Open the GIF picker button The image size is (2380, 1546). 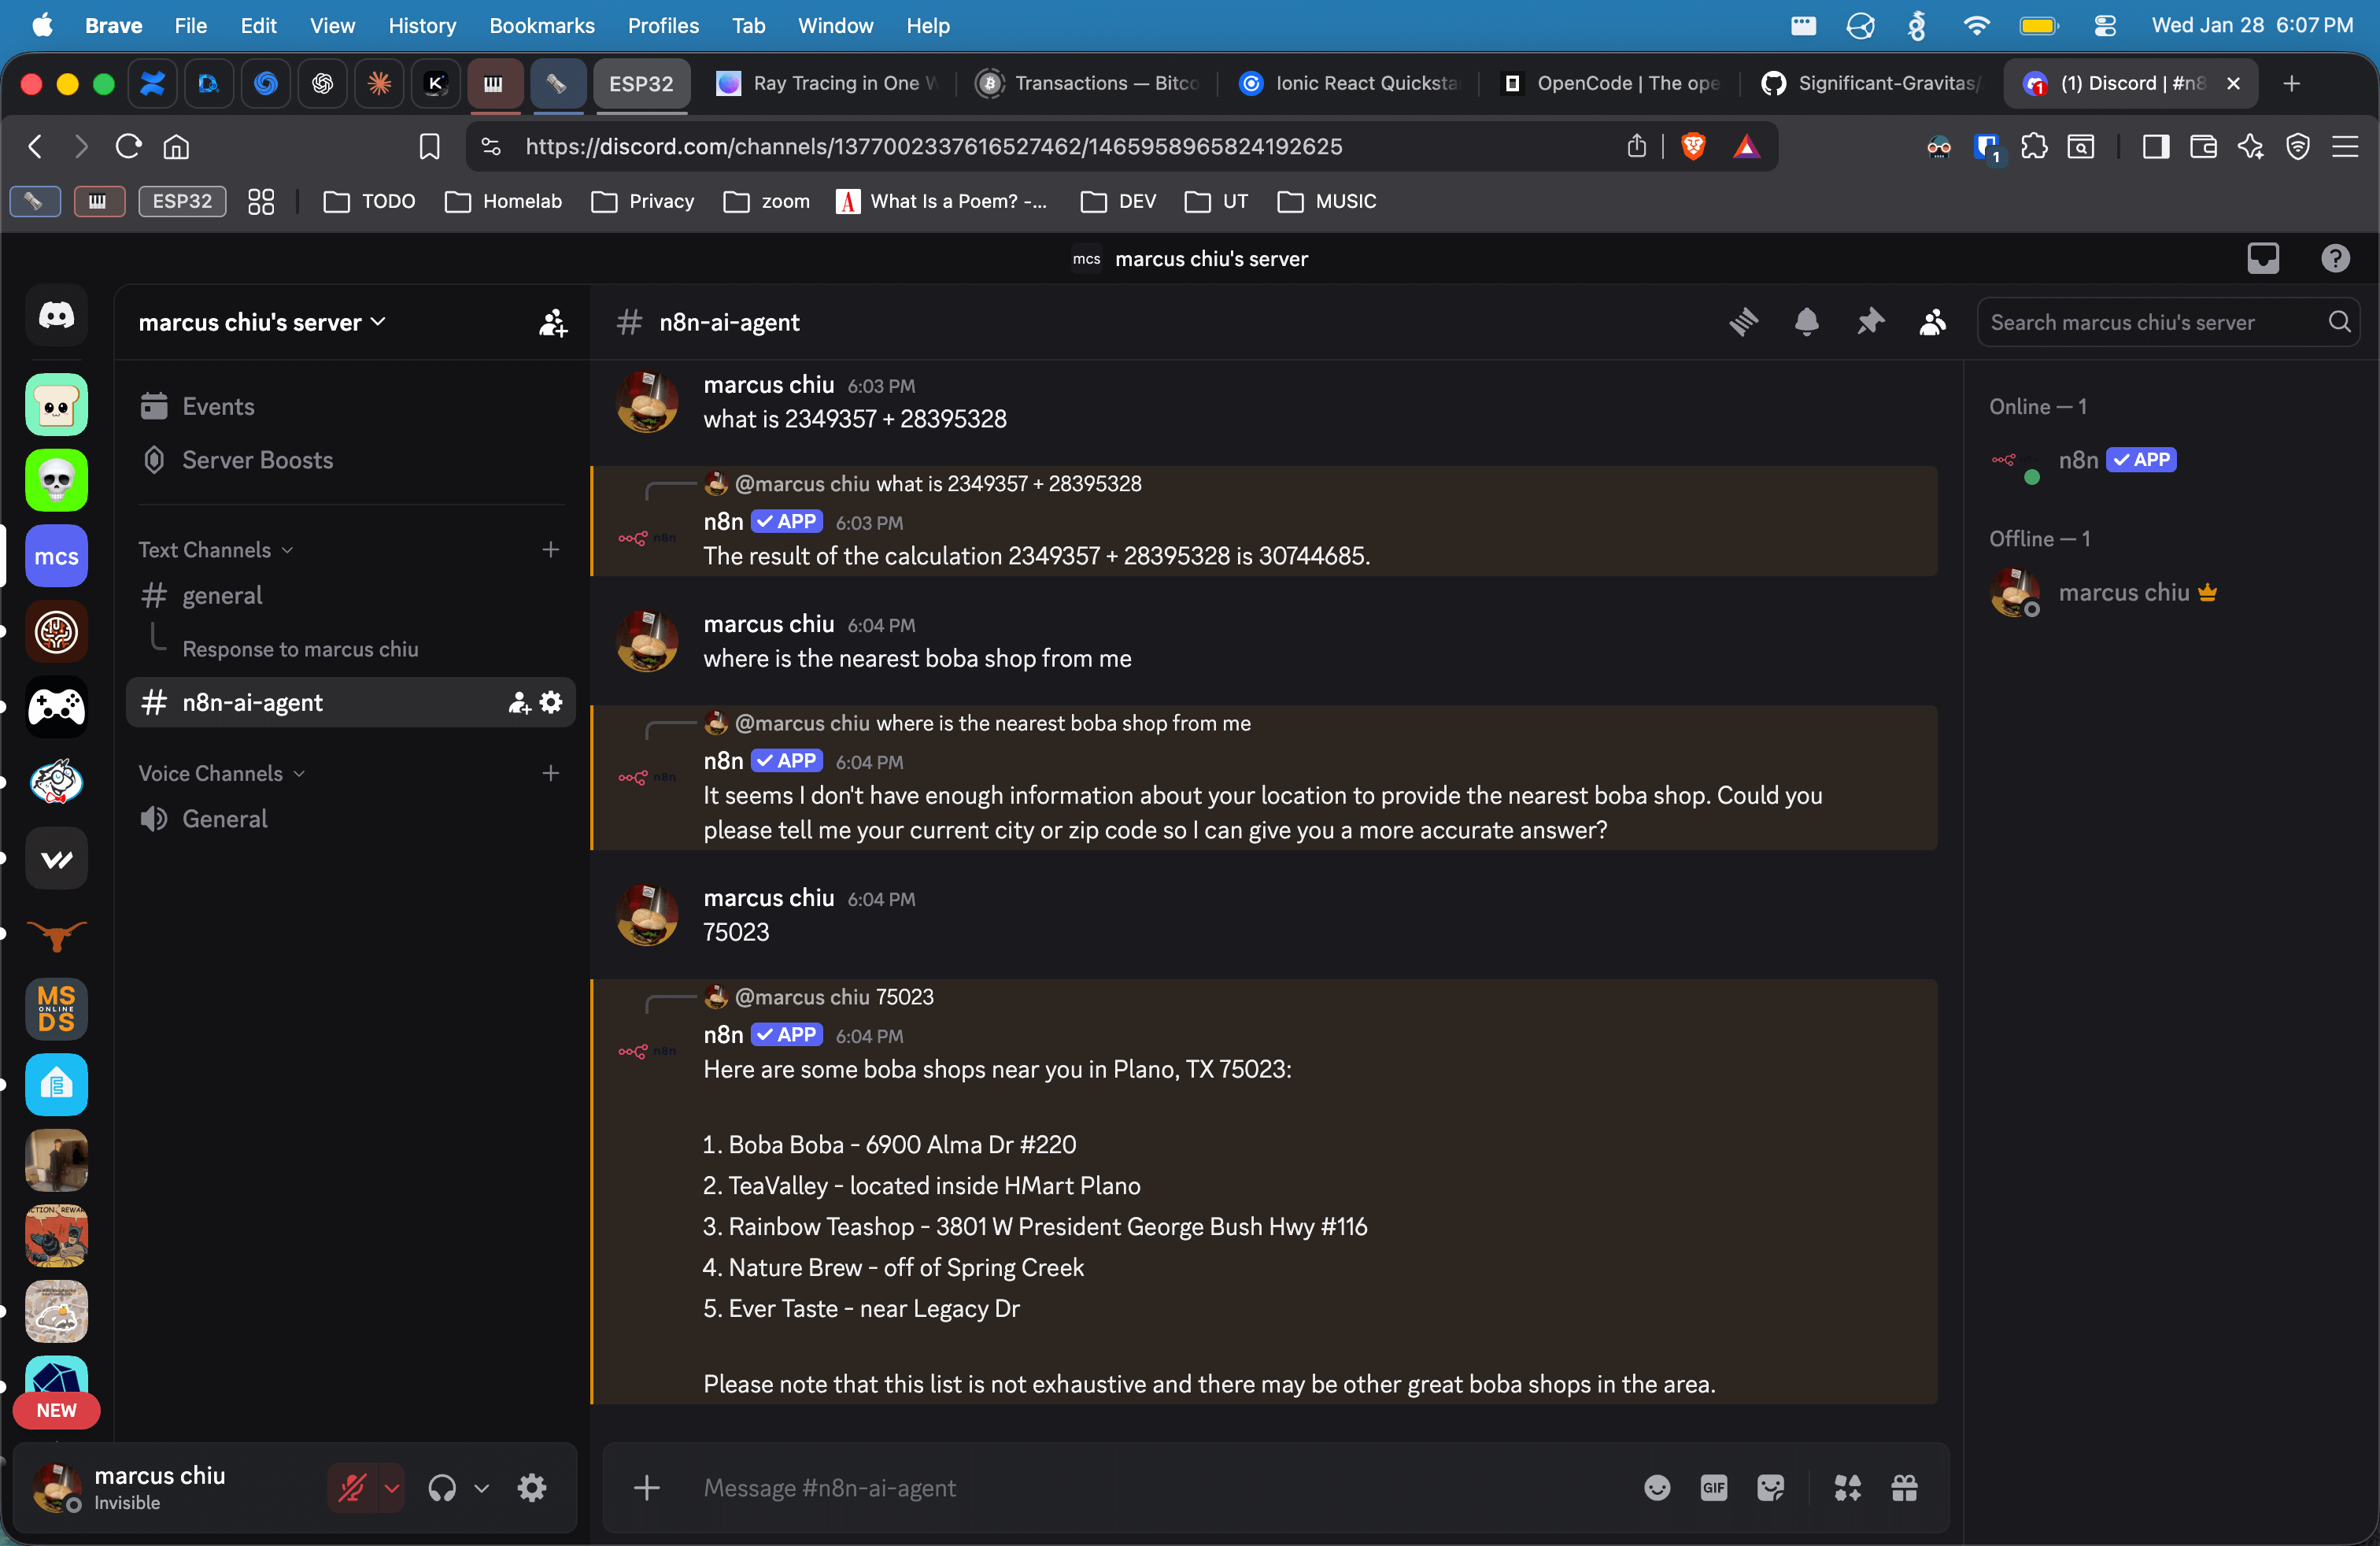1713,1488
